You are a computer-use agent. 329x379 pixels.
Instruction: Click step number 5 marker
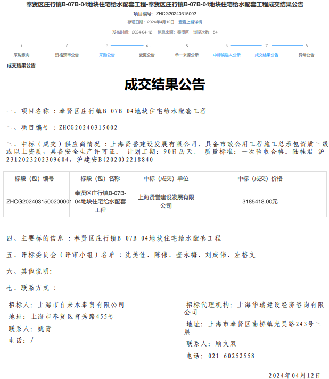click(x=186, y=46)
